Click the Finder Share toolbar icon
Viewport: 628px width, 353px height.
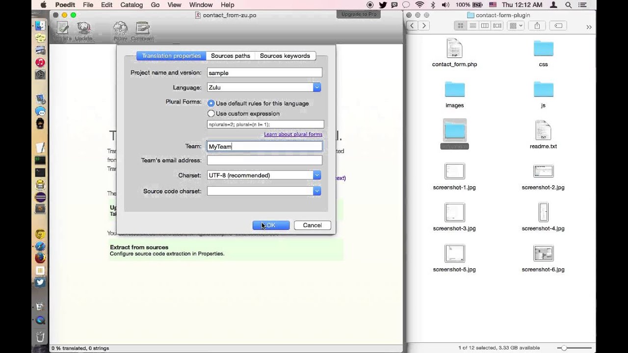[x=537, y=25]
